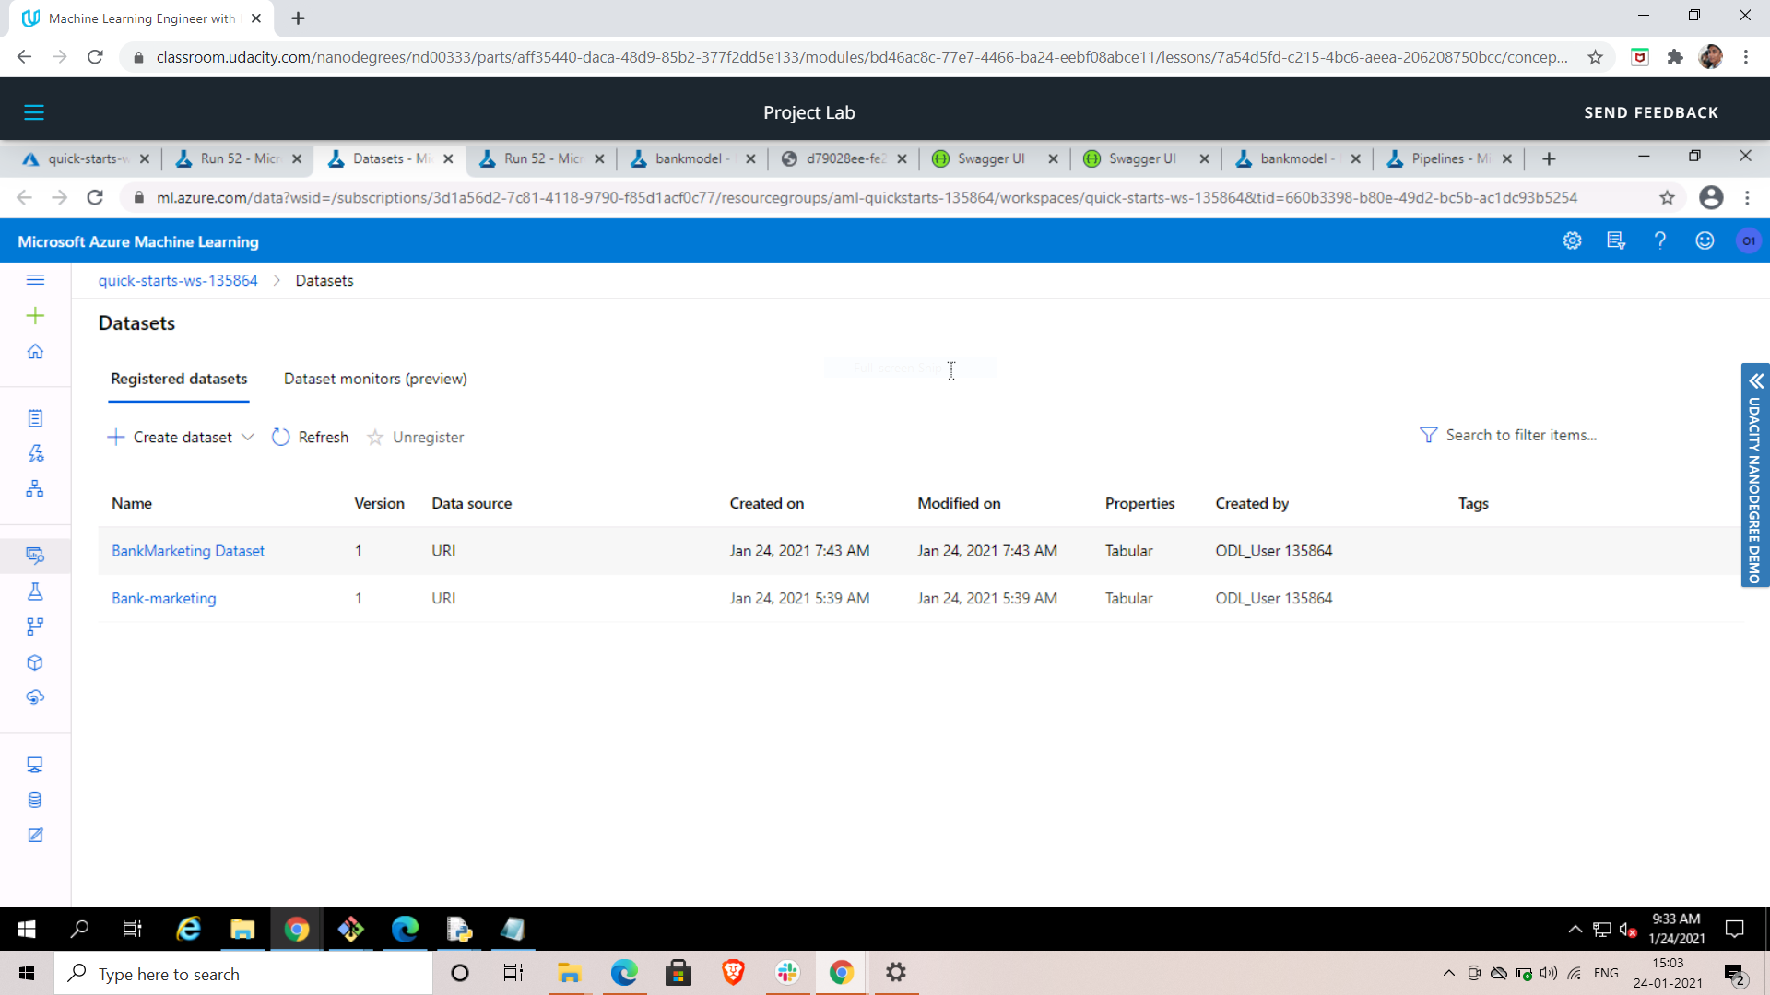Switch to first Swagger UI browser tab
Image resolution: width=1770 pixels, height=995 pixels.
point(991,158)
